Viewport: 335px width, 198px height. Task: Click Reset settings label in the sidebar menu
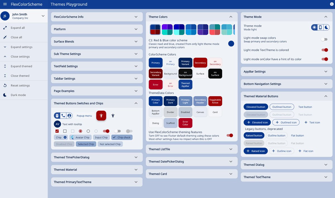click(x=20, y=85)
